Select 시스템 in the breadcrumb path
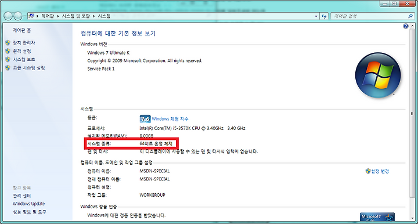This screenshot has width=418, height=224. [x=104, y=16]
